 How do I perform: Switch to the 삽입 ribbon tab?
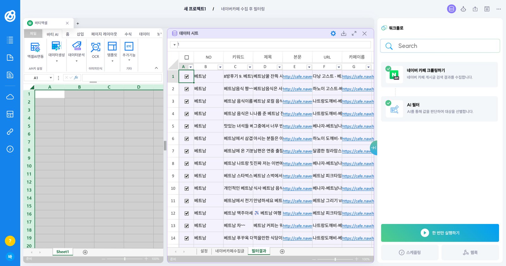click(80, 34)
